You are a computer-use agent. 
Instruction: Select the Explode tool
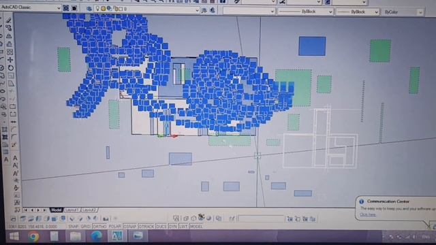14,145
